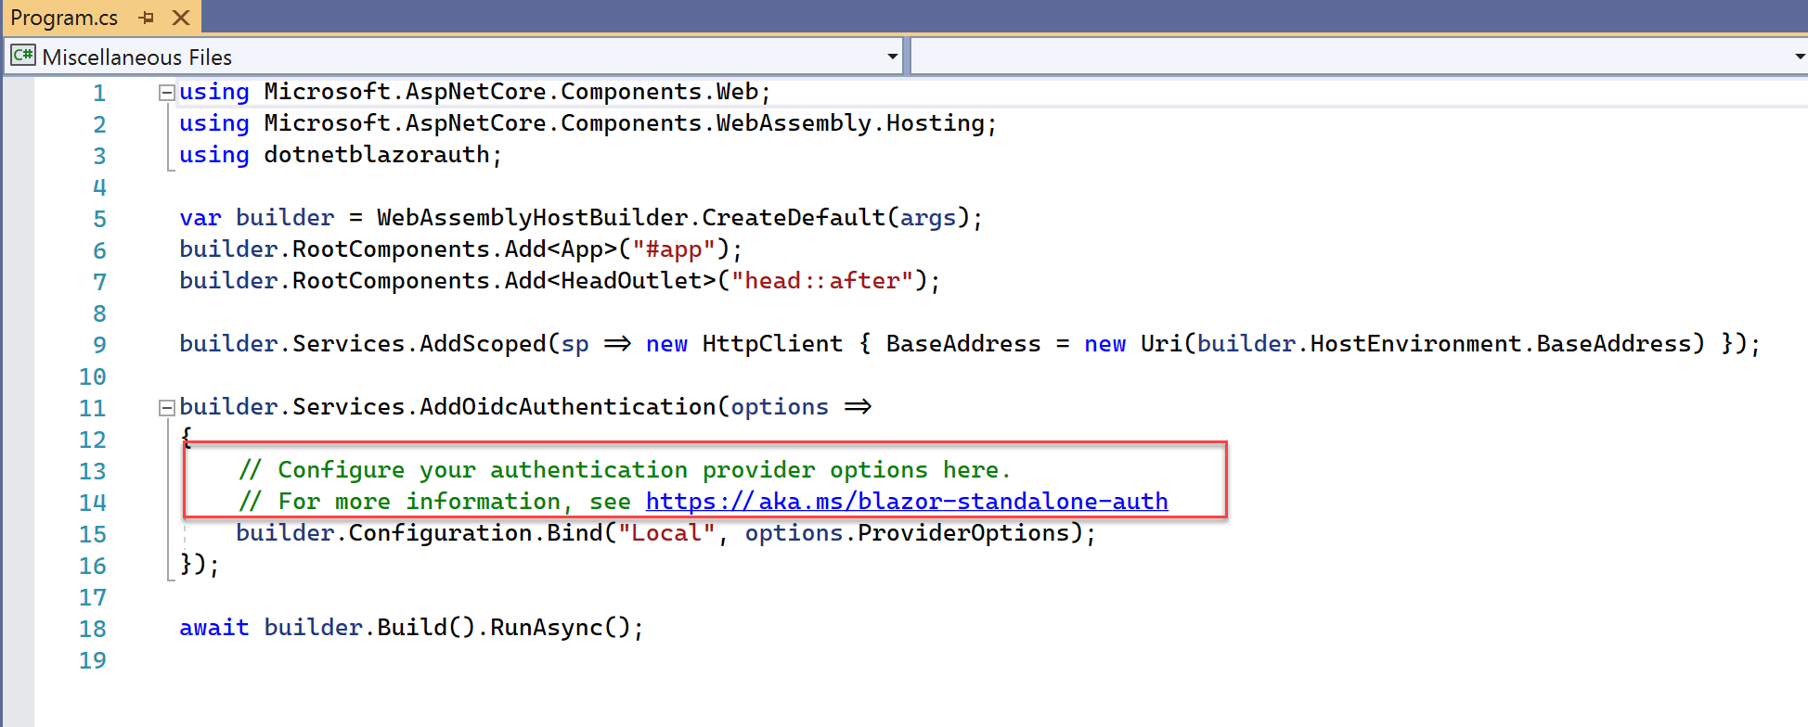Viewport: 1808px width, 727px height.
Task: Open the Miscellaneous Files project dropdown
Action: click(x=892, y=57)
